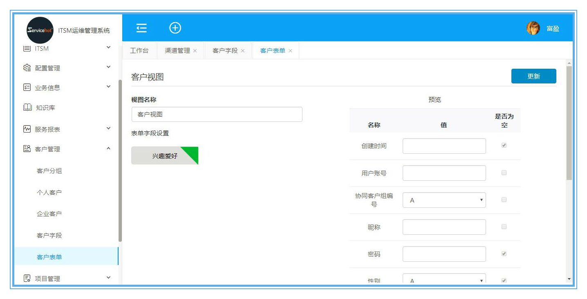This screenshot has width=587, height=299.
Task: Click the 项目管理 document icon
Action: point(27,279)
